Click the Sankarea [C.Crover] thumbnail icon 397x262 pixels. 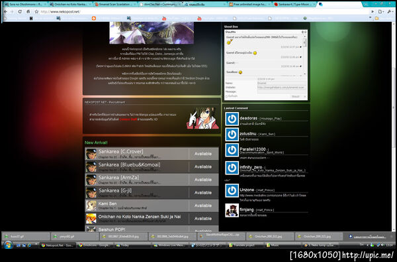pos(91,154)
